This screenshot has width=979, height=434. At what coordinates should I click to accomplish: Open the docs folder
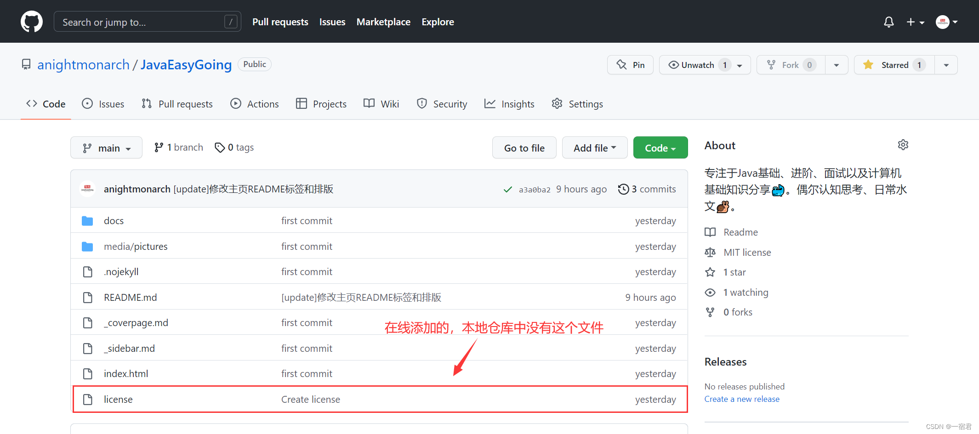pos(114,221)
